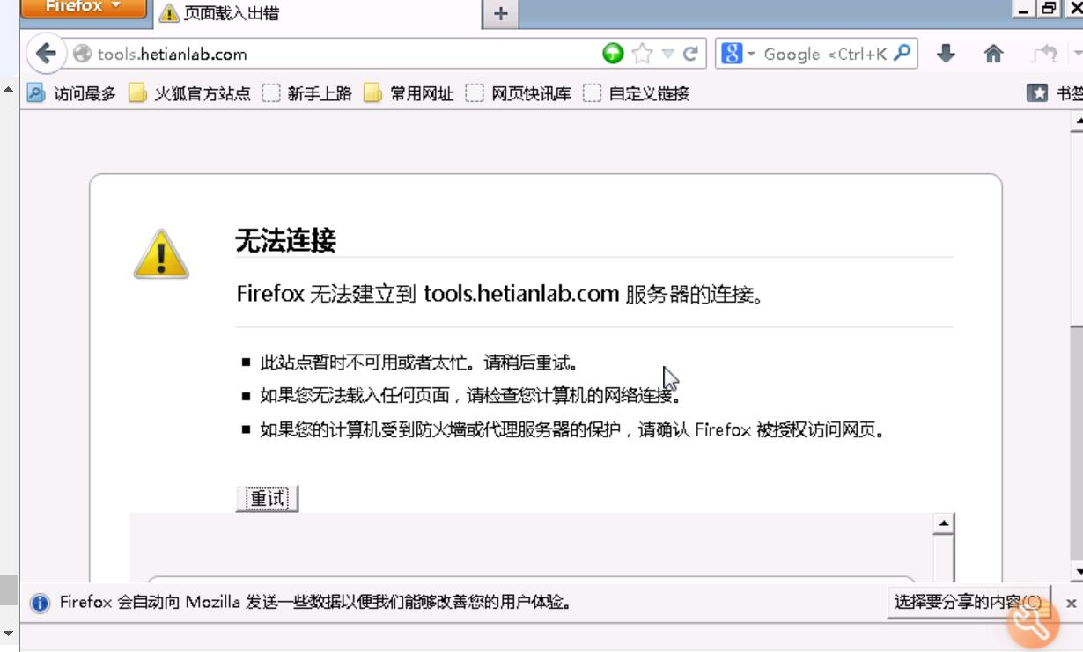Screen dimensions: 1083x652
Task: Click the text about 防火墙或代理服务器
Action: tap(572, 430)
